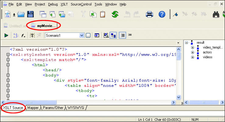This screenshot has height=122, width=225.
Task: Click the Save floppy disk icon
Action: point(30,14)
